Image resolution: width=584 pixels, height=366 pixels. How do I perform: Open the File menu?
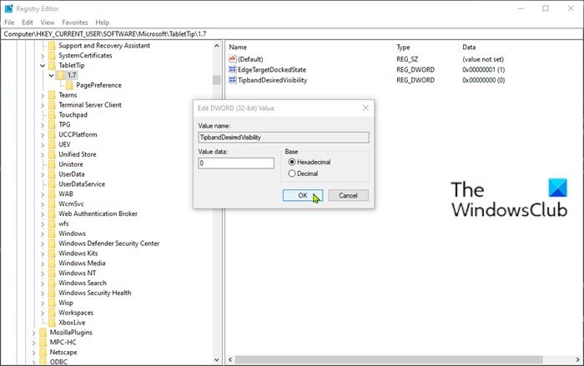9,23
